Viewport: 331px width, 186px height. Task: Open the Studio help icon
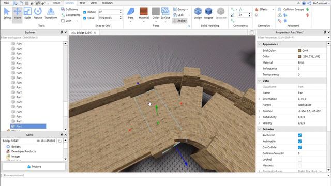coord(304,3)
